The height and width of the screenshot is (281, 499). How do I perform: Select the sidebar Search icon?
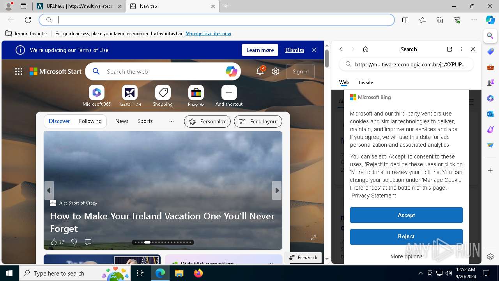click(490, 36)
